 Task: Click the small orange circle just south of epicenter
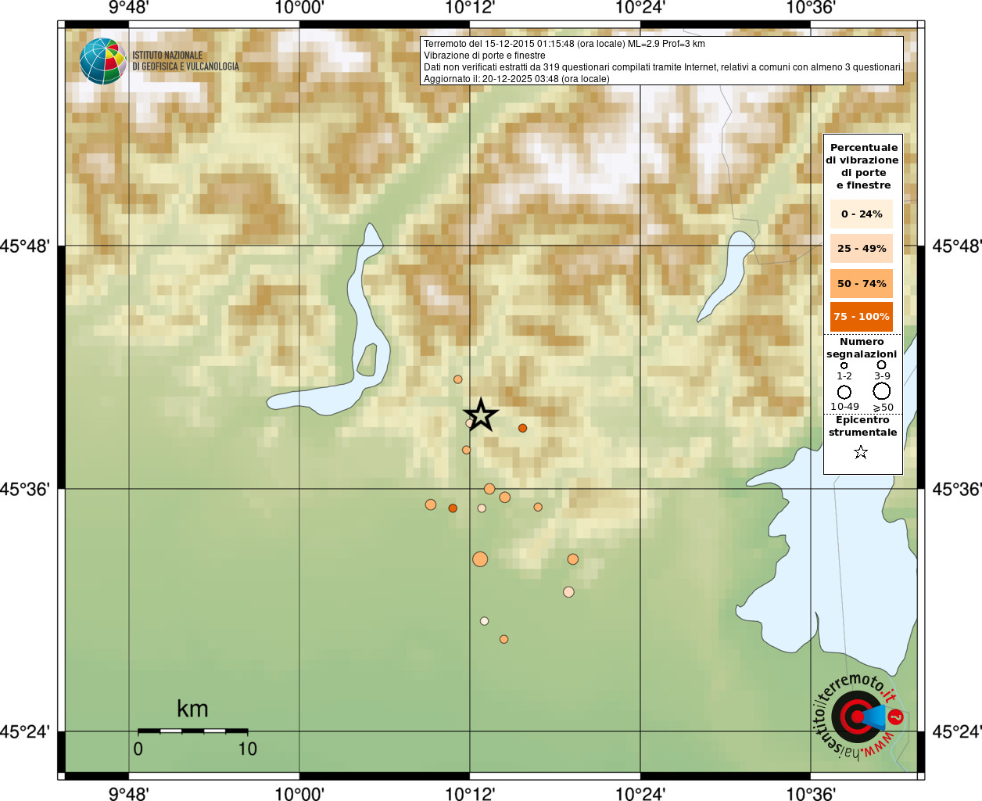click(466, 450)
